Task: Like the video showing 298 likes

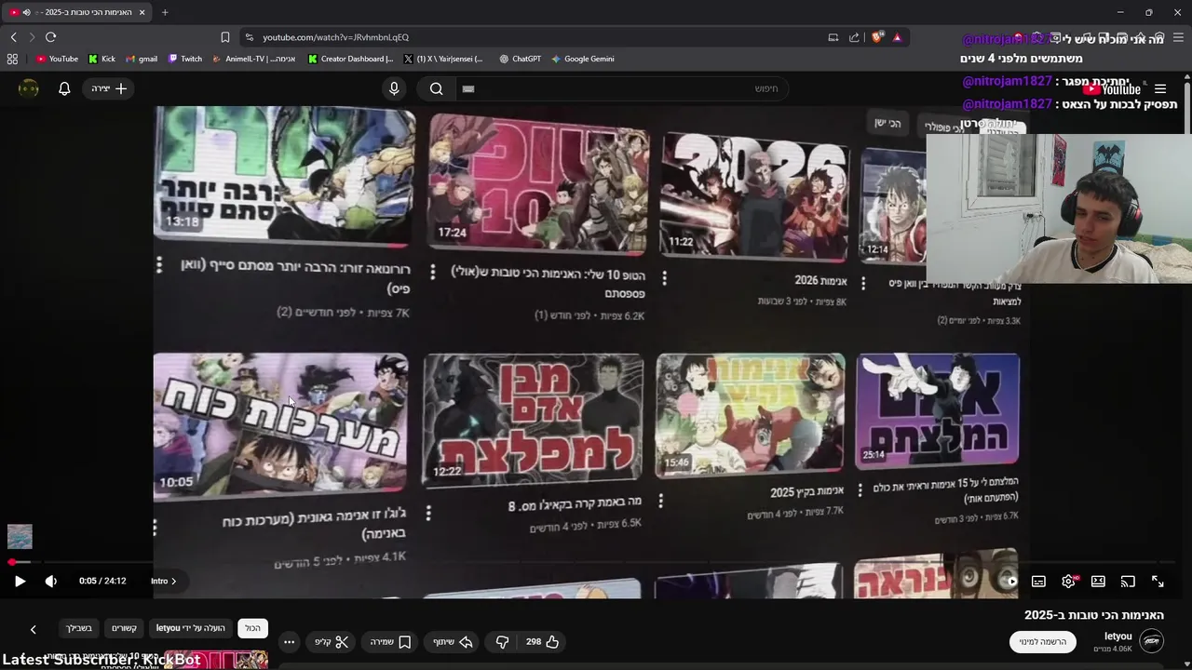Action: [x=541, y=641]
